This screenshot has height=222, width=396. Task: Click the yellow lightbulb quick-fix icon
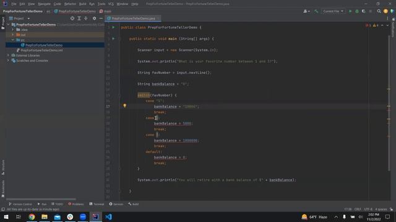(124, 105)
